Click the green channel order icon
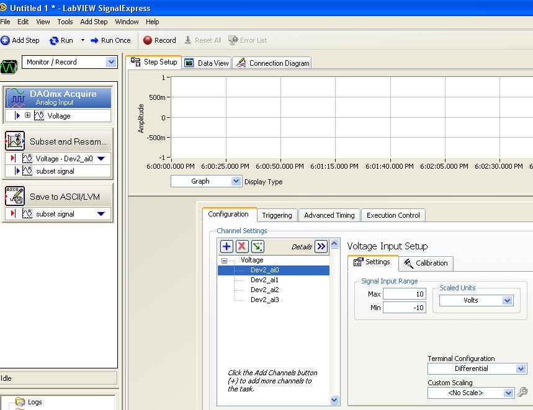The width and height of the screenshot is (533, 410). point(258,246)
